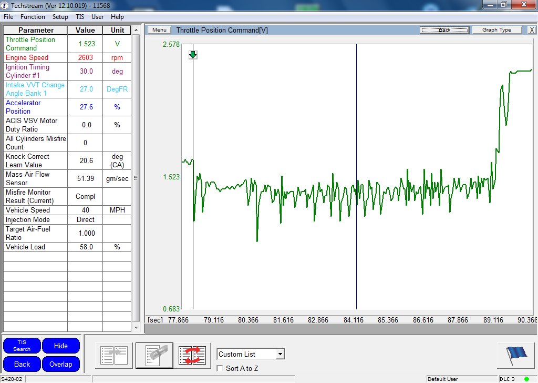Click the Back button in graph header
The image size is (538, 383).
(444, 30)
